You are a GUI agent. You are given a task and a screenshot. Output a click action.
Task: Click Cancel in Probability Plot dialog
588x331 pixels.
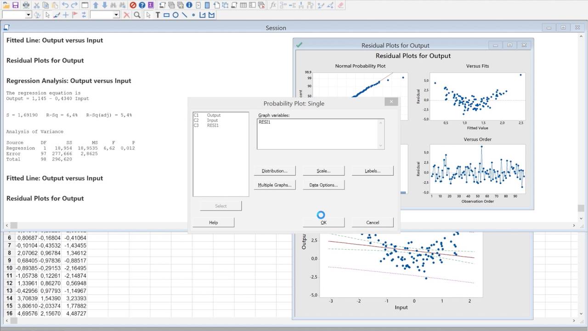point(373,223)
